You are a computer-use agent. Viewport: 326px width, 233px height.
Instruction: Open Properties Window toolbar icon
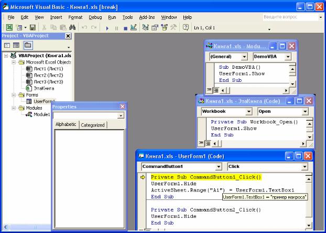click(155, 27)
